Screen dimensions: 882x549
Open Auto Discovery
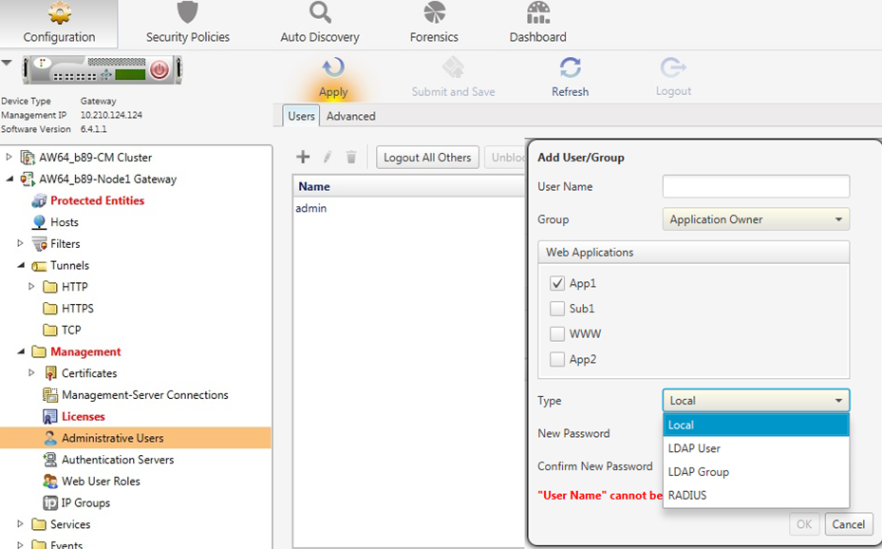319,24
